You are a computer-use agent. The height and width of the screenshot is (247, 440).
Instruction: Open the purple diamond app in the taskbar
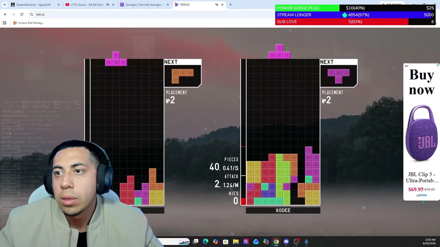pyautogui.click(x=306, y=242)
